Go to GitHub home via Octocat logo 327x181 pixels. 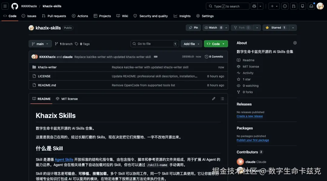click(x=15, y=6)
